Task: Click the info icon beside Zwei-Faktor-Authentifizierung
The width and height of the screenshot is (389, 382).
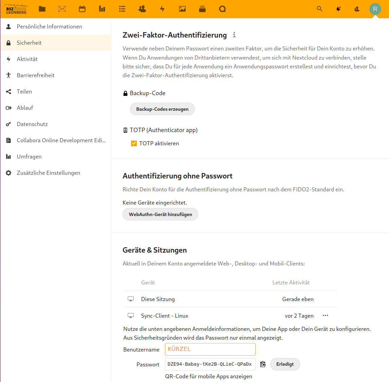Action: [x=234, y=35]
